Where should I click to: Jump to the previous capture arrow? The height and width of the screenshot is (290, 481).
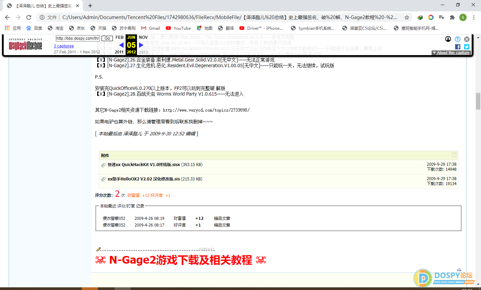click(121, 45)
